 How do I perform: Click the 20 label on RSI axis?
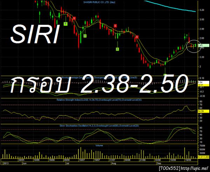coord(201,121)
